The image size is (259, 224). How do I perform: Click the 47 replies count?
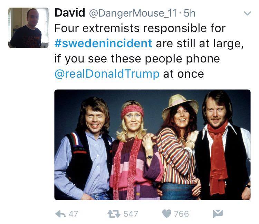pos(73,214)
